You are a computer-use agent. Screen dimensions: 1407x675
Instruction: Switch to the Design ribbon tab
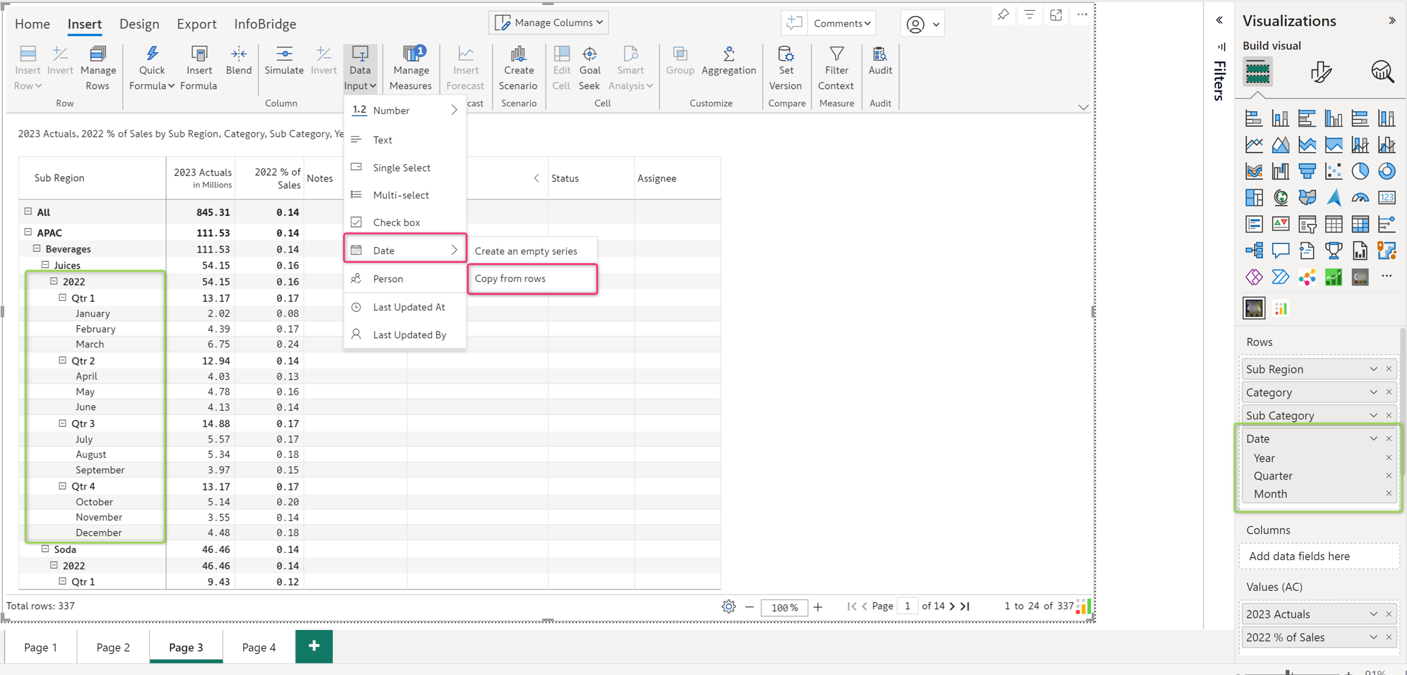[x=139, y=24]
